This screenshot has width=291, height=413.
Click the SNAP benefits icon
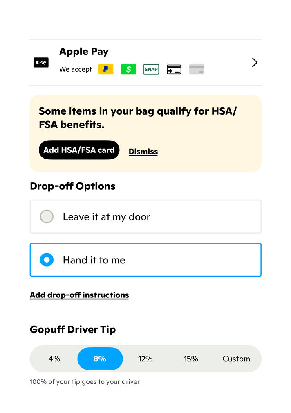pos(151,69)
